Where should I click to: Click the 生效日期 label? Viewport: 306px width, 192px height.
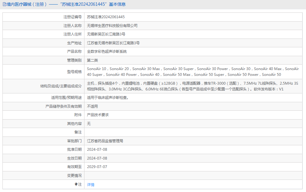click(x=74, y=158)
